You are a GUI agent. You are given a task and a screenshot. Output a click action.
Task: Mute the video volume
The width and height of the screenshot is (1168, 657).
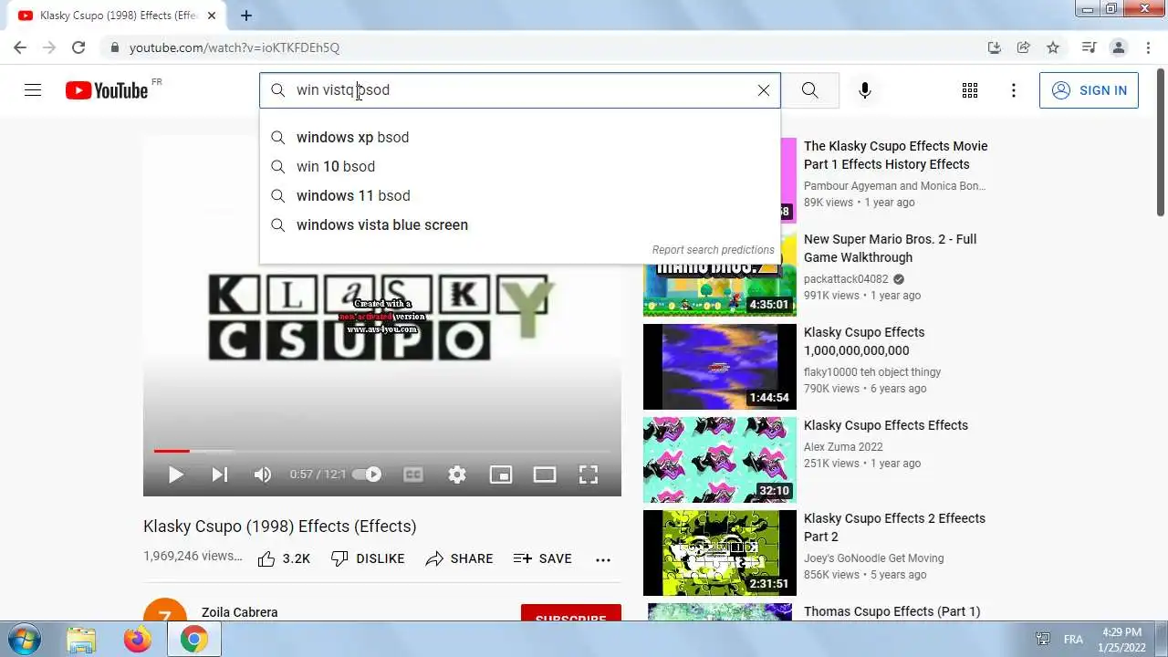tap(263, 474)
